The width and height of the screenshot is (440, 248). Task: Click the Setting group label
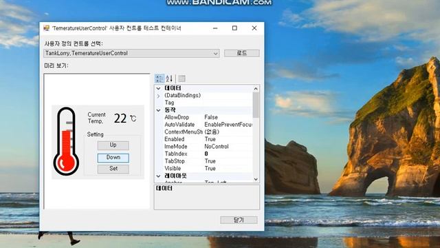coord(95,134)
